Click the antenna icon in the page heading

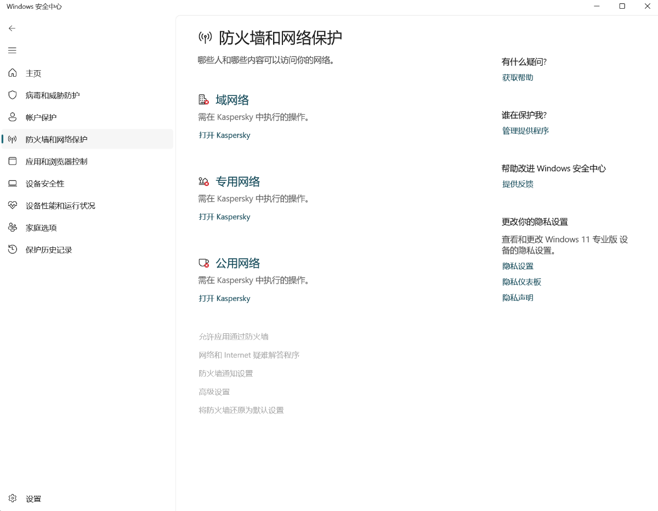click(x=205, y=38)
